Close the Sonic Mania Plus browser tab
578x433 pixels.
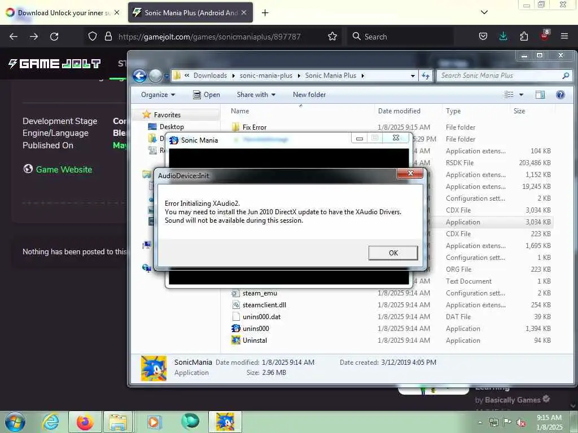coord(244,12)
